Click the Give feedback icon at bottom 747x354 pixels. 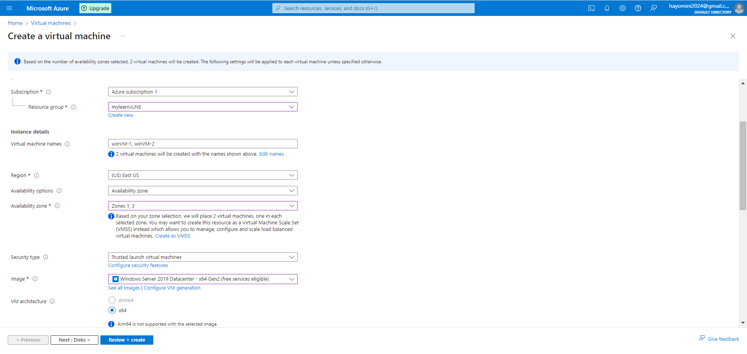coord(702,338)
